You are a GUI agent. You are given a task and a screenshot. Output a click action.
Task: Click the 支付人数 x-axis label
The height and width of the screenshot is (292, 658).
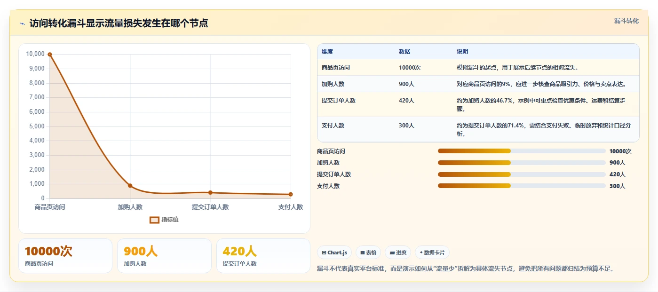(291, 207)
